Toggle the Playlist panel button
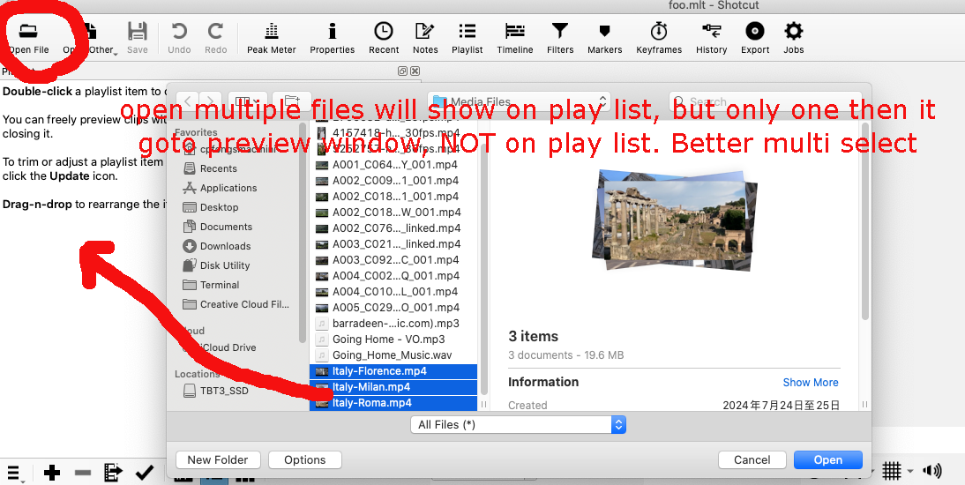This screenshot has width=965, height=485. pos(467,38)
